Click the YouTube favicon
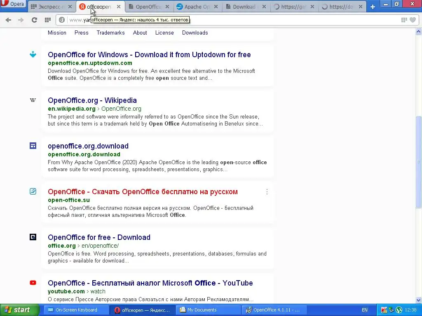Screen dimensions: 422x316 pos(33,283)
